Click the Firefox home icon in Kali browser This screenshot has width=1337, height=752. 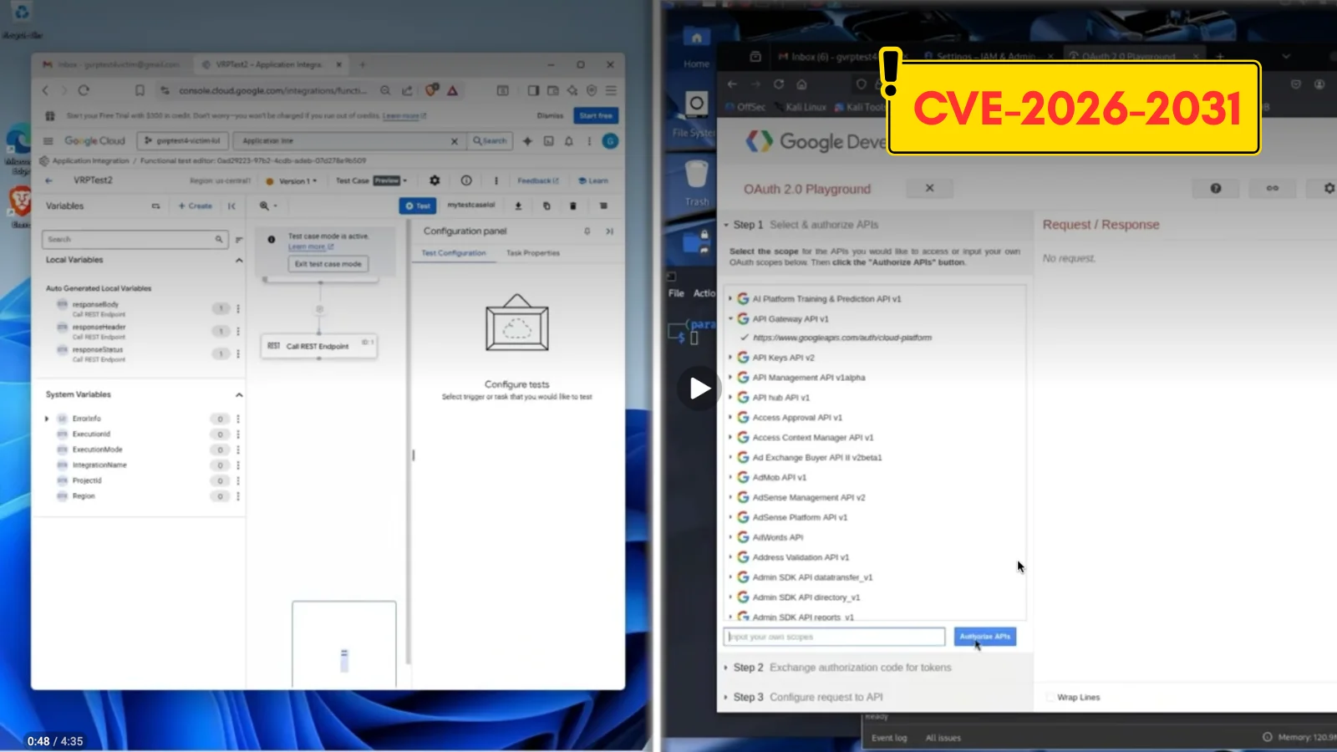(801, 84)
